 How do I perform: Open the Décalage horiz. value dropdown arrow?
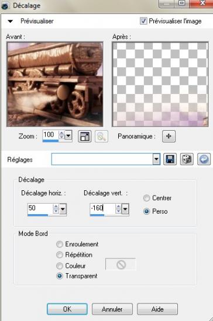tap(63, 209)
